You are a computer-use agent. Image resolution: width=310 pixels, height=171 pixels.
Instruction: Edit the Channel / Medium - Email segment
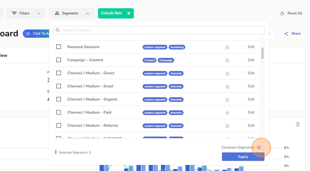pyautogui.click(x=251, y=86)
